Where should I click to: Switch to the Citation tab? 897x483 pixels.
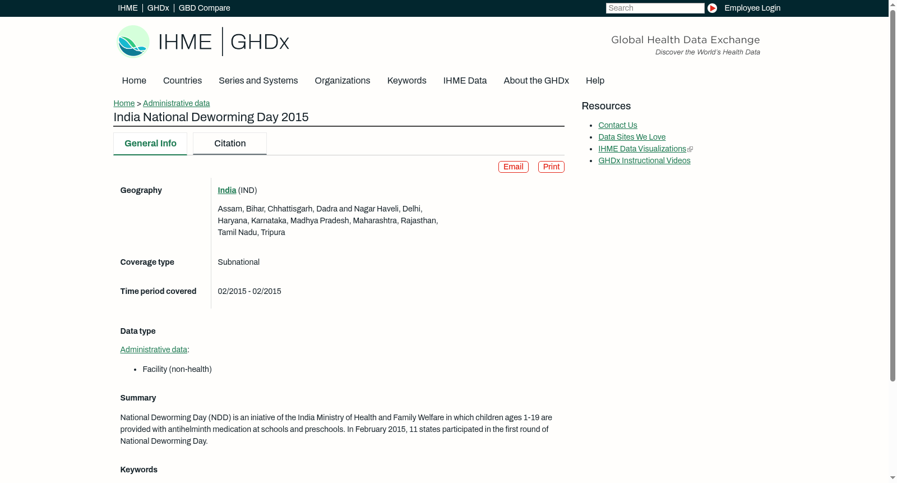pos(230,144)
